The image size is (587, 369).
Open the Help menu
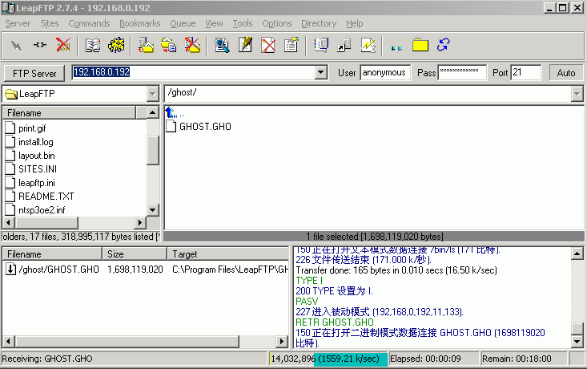coord(355,23)
